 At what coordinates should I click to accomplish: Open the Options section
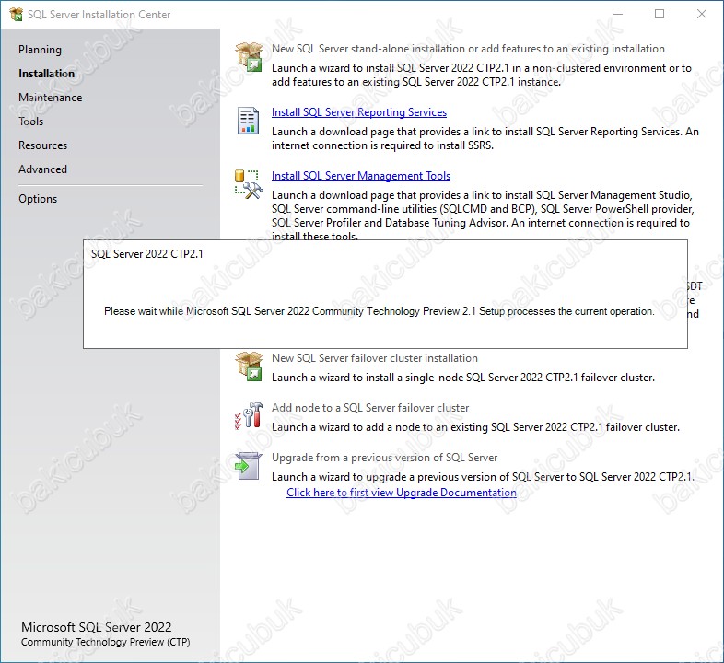[x=38, y=199]
